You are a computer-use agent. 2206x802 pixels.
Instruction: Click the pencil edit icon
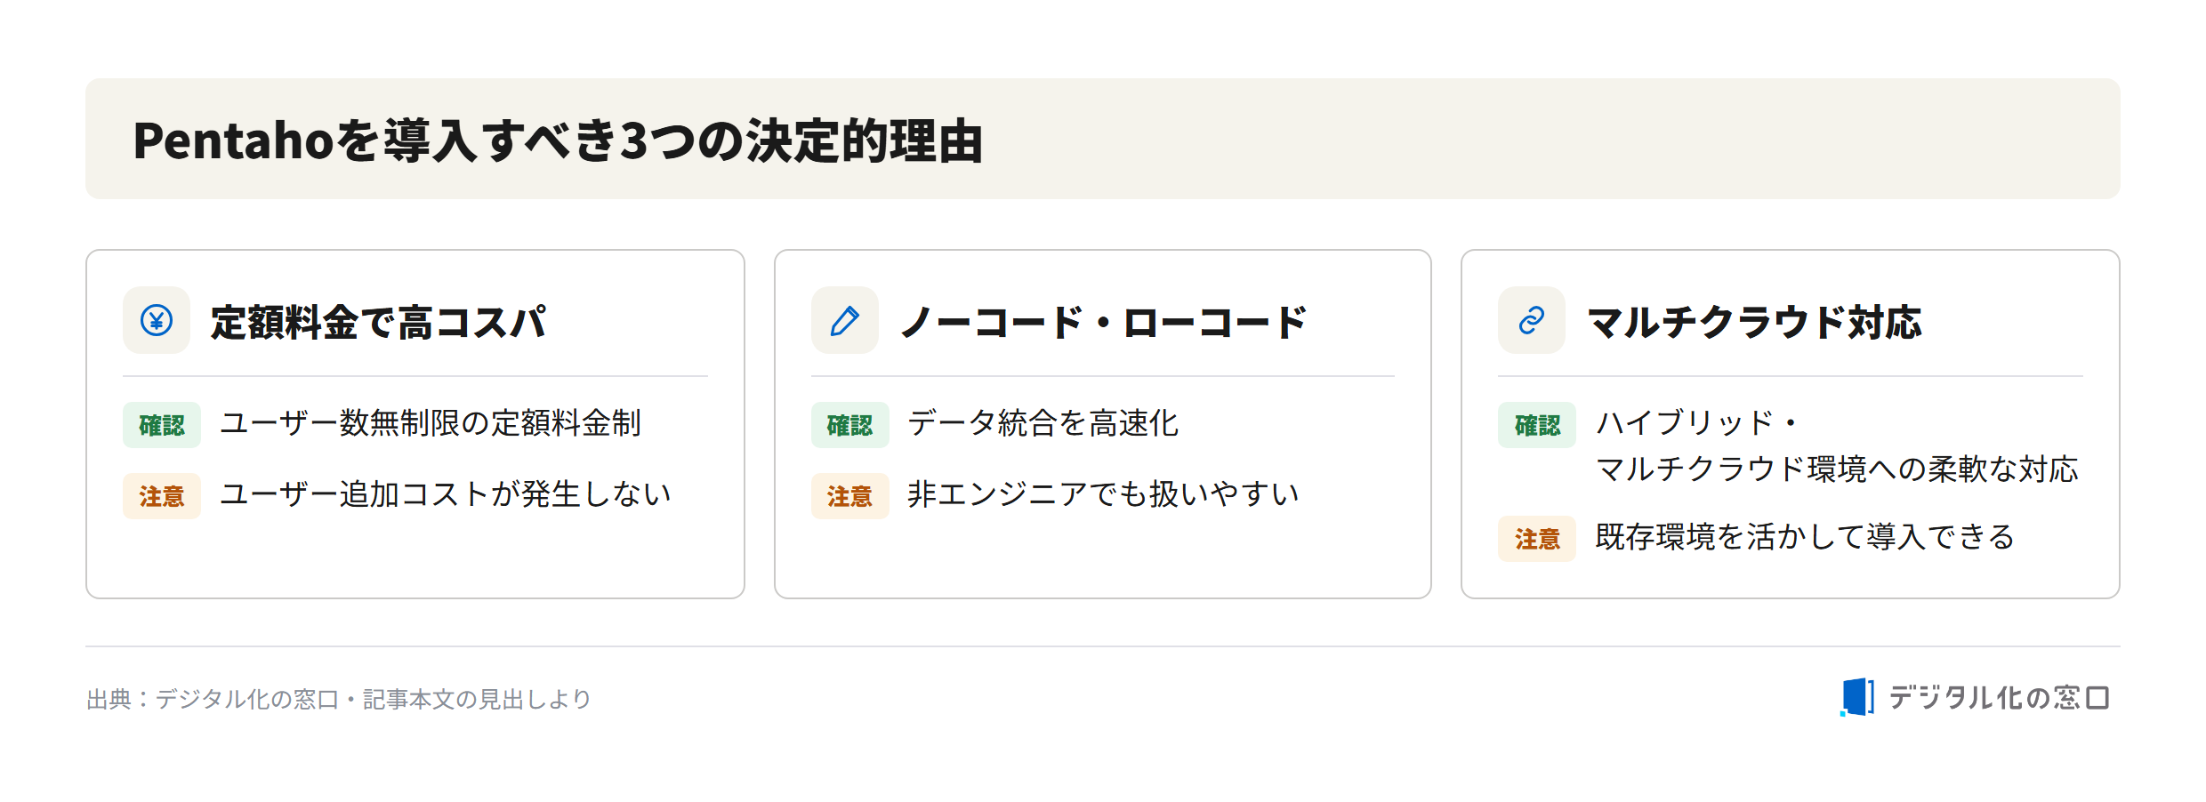844,320
